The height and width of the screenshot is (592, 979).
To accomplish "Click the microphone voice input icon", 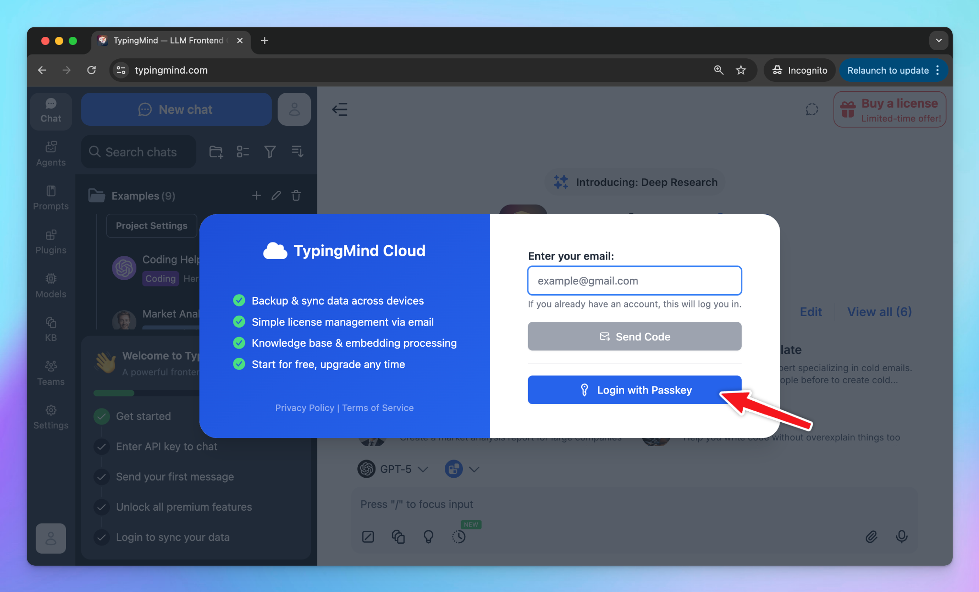I will coord(901,537).
